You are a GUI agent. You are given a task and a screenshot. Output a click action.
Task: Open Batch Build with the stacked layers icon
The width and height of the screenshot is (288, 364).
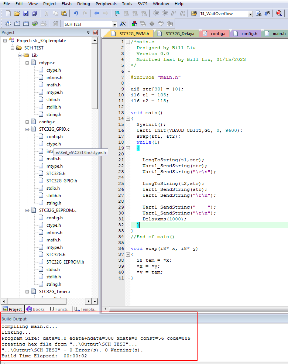(35, 24)
